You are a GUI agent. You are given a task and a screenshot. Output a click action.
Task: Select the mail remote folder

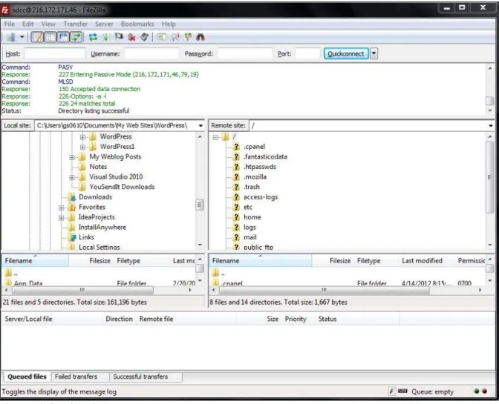click(250, 237)
